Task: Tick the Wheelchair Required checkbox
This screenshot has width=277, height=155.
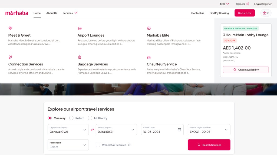Action: [98, 145]
